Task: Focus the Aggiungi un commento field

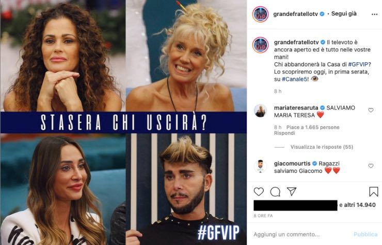Action: [x=301, y=234]
